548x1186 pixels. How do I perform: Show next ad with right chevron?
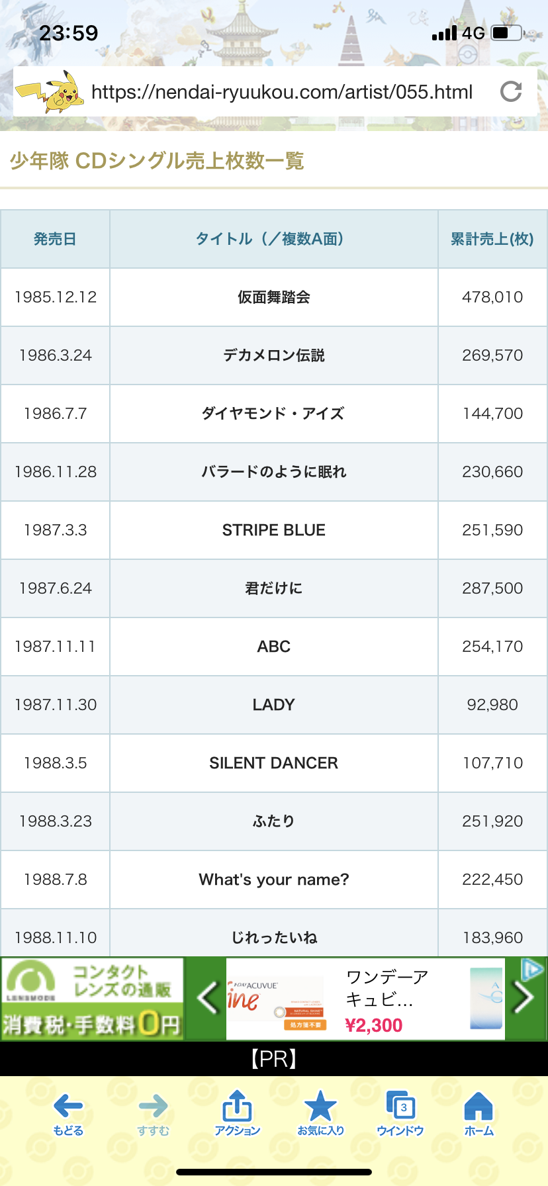click(x=524, y=997)
